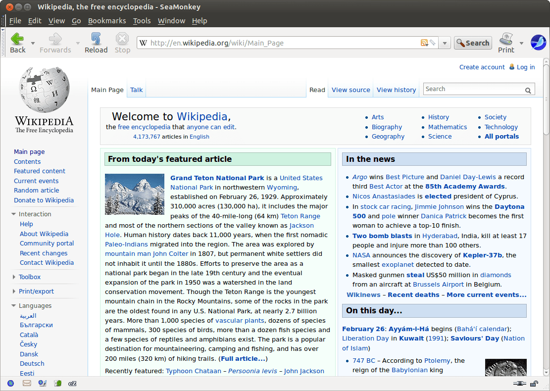550x391 pixels.
Task: Select the Read tab
Action: coord(317,90)
